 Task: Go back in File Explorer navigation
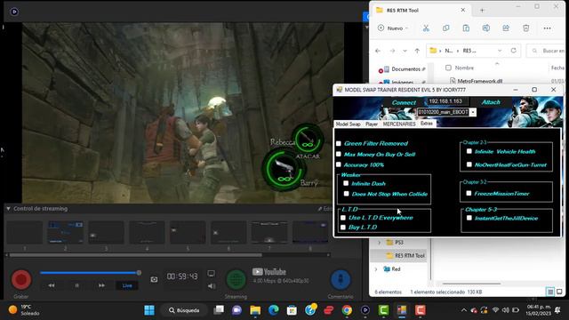[x=378, y=51]
